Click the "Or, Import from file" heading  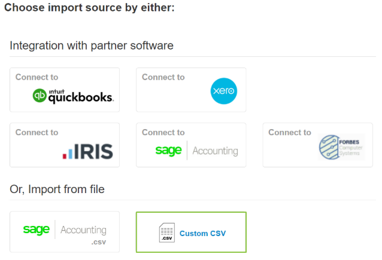click(57, 189)
